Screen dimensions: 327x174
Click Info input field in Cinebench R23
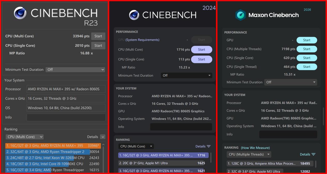[x=66, y=117]
